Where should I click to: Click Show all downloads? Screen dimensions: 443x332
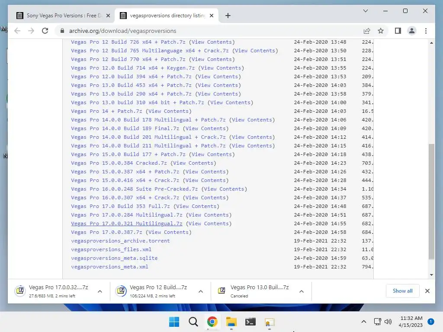tap(402, 291)
